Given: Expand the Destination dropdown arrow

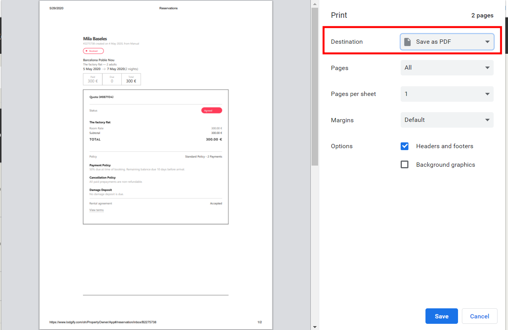Looking at the screenshot, I should (487, 42).
